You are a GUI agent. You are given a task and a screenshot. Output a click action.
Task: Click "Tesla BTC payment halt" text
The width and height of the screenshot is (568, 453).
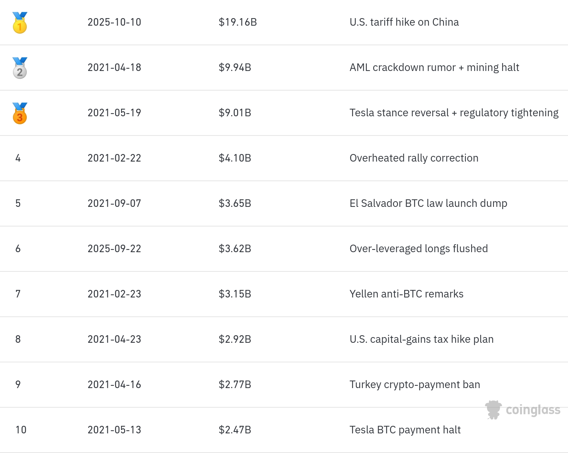(x=405, y=430)
